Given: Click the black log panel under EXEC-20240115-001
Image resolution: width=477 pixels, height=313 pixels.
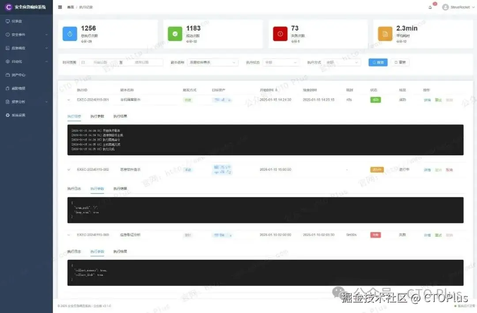Looking at the screenshot, I should tap(265, 140).
